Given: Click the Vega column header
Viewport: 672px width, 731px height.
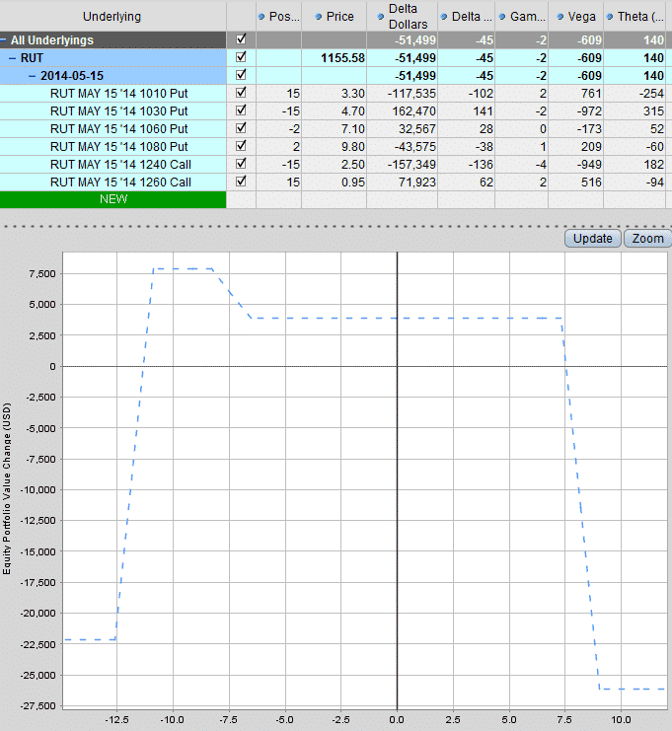Looking at the screenshot, I should (576, 17).
